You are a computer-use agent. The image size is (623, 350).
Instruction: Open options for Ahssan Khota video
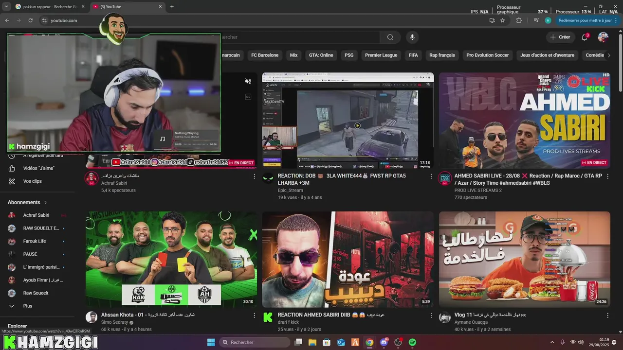point(254,315)
